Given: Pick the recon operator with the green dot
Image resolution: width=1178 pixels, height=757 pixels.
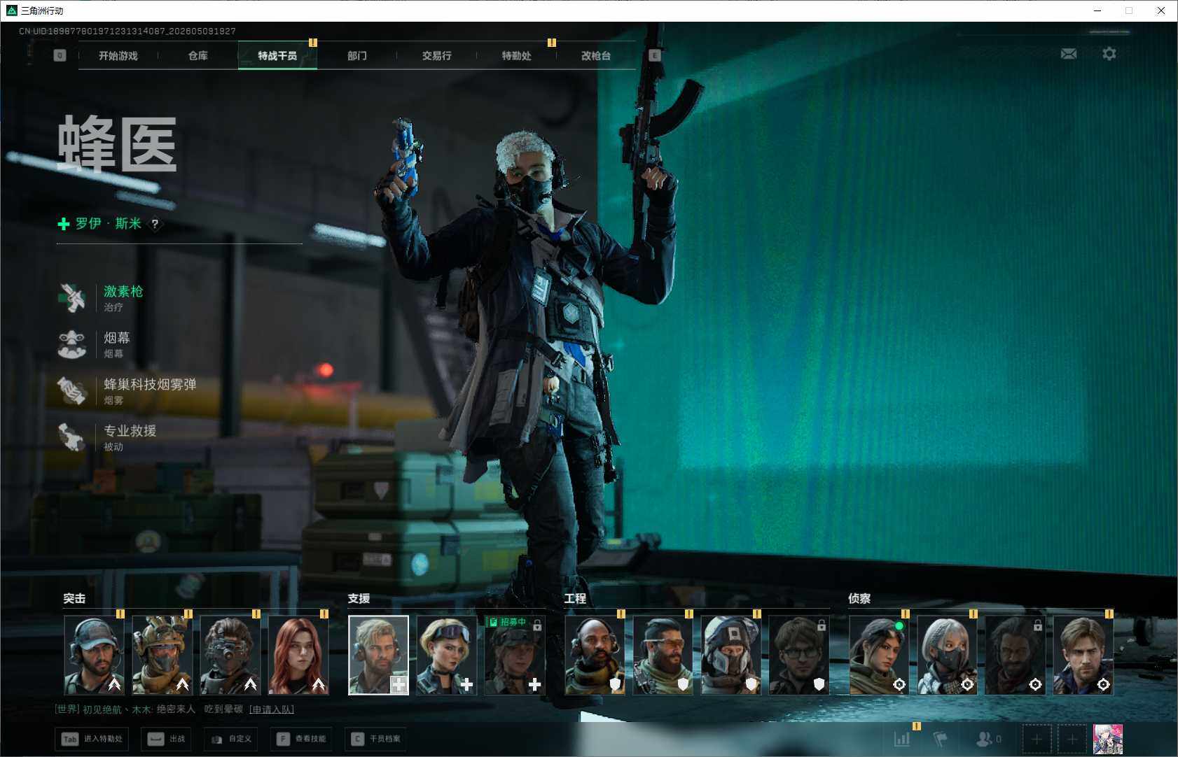Looking at the screenshot, I should coord(879,655).
